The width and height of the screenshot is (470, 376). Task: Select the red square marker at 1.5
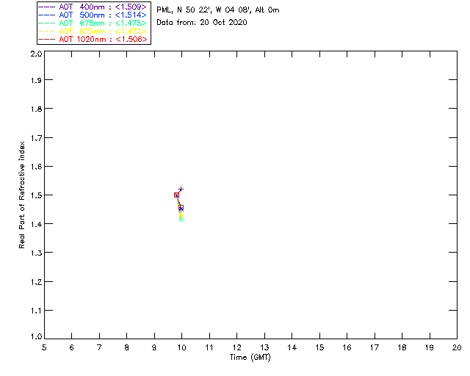pos(176,195)
